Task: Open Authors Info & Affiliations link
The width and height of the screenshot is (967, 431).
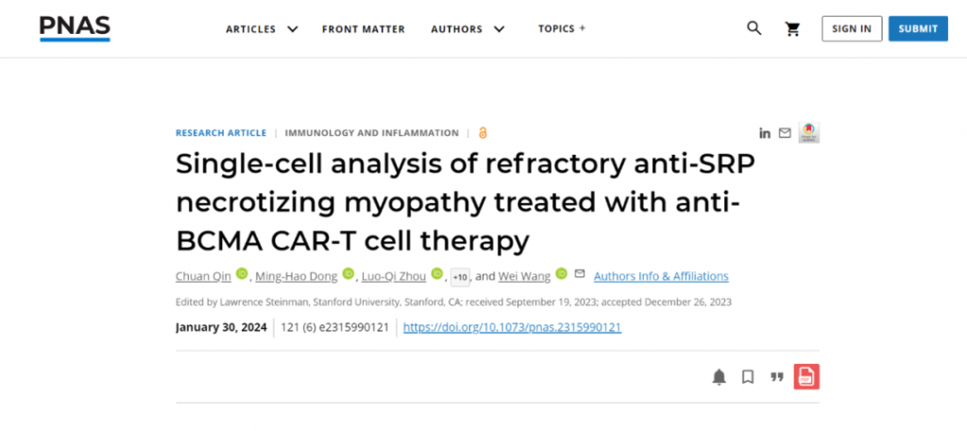Action: point(661,276)
